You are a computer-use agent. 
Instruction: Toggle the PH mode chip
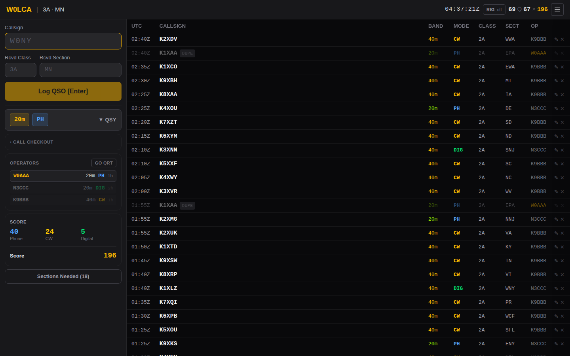40,119
